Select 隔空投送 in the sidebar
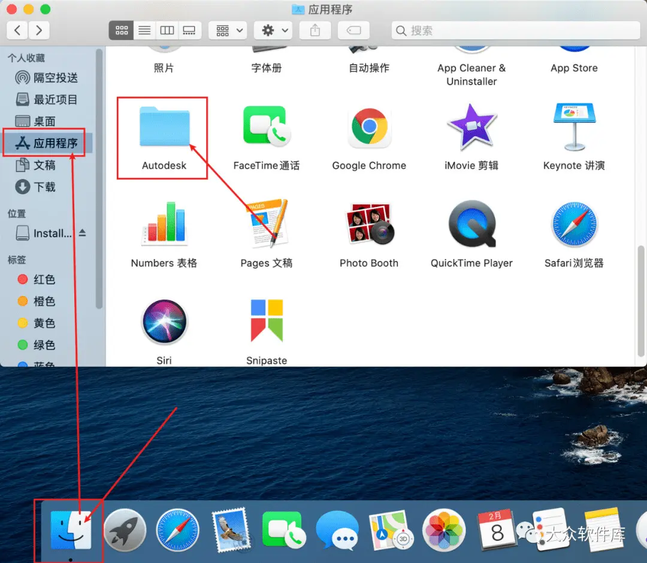The height and width of the screenshot is (563, 647). coord(47,78)
